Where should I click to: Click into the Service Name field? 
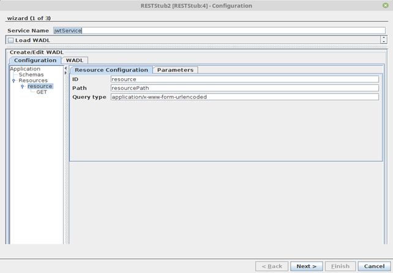click(219, 31)
